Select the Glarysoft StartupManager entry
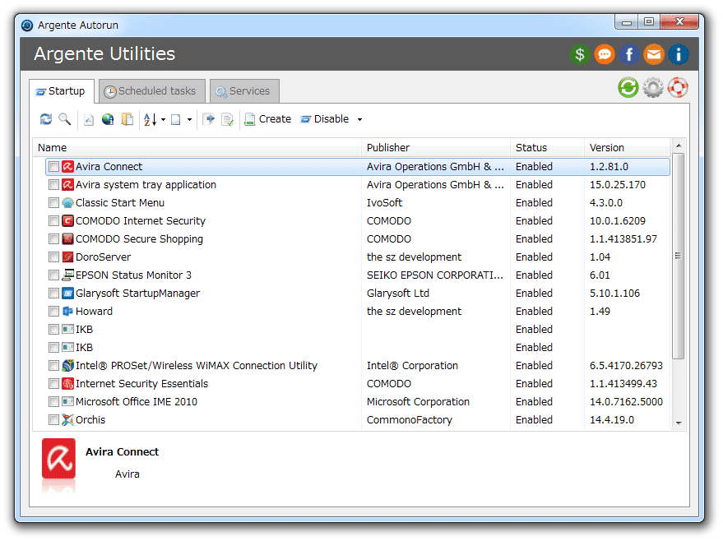The width and height of the screenshot is (723, 541). 138,294
